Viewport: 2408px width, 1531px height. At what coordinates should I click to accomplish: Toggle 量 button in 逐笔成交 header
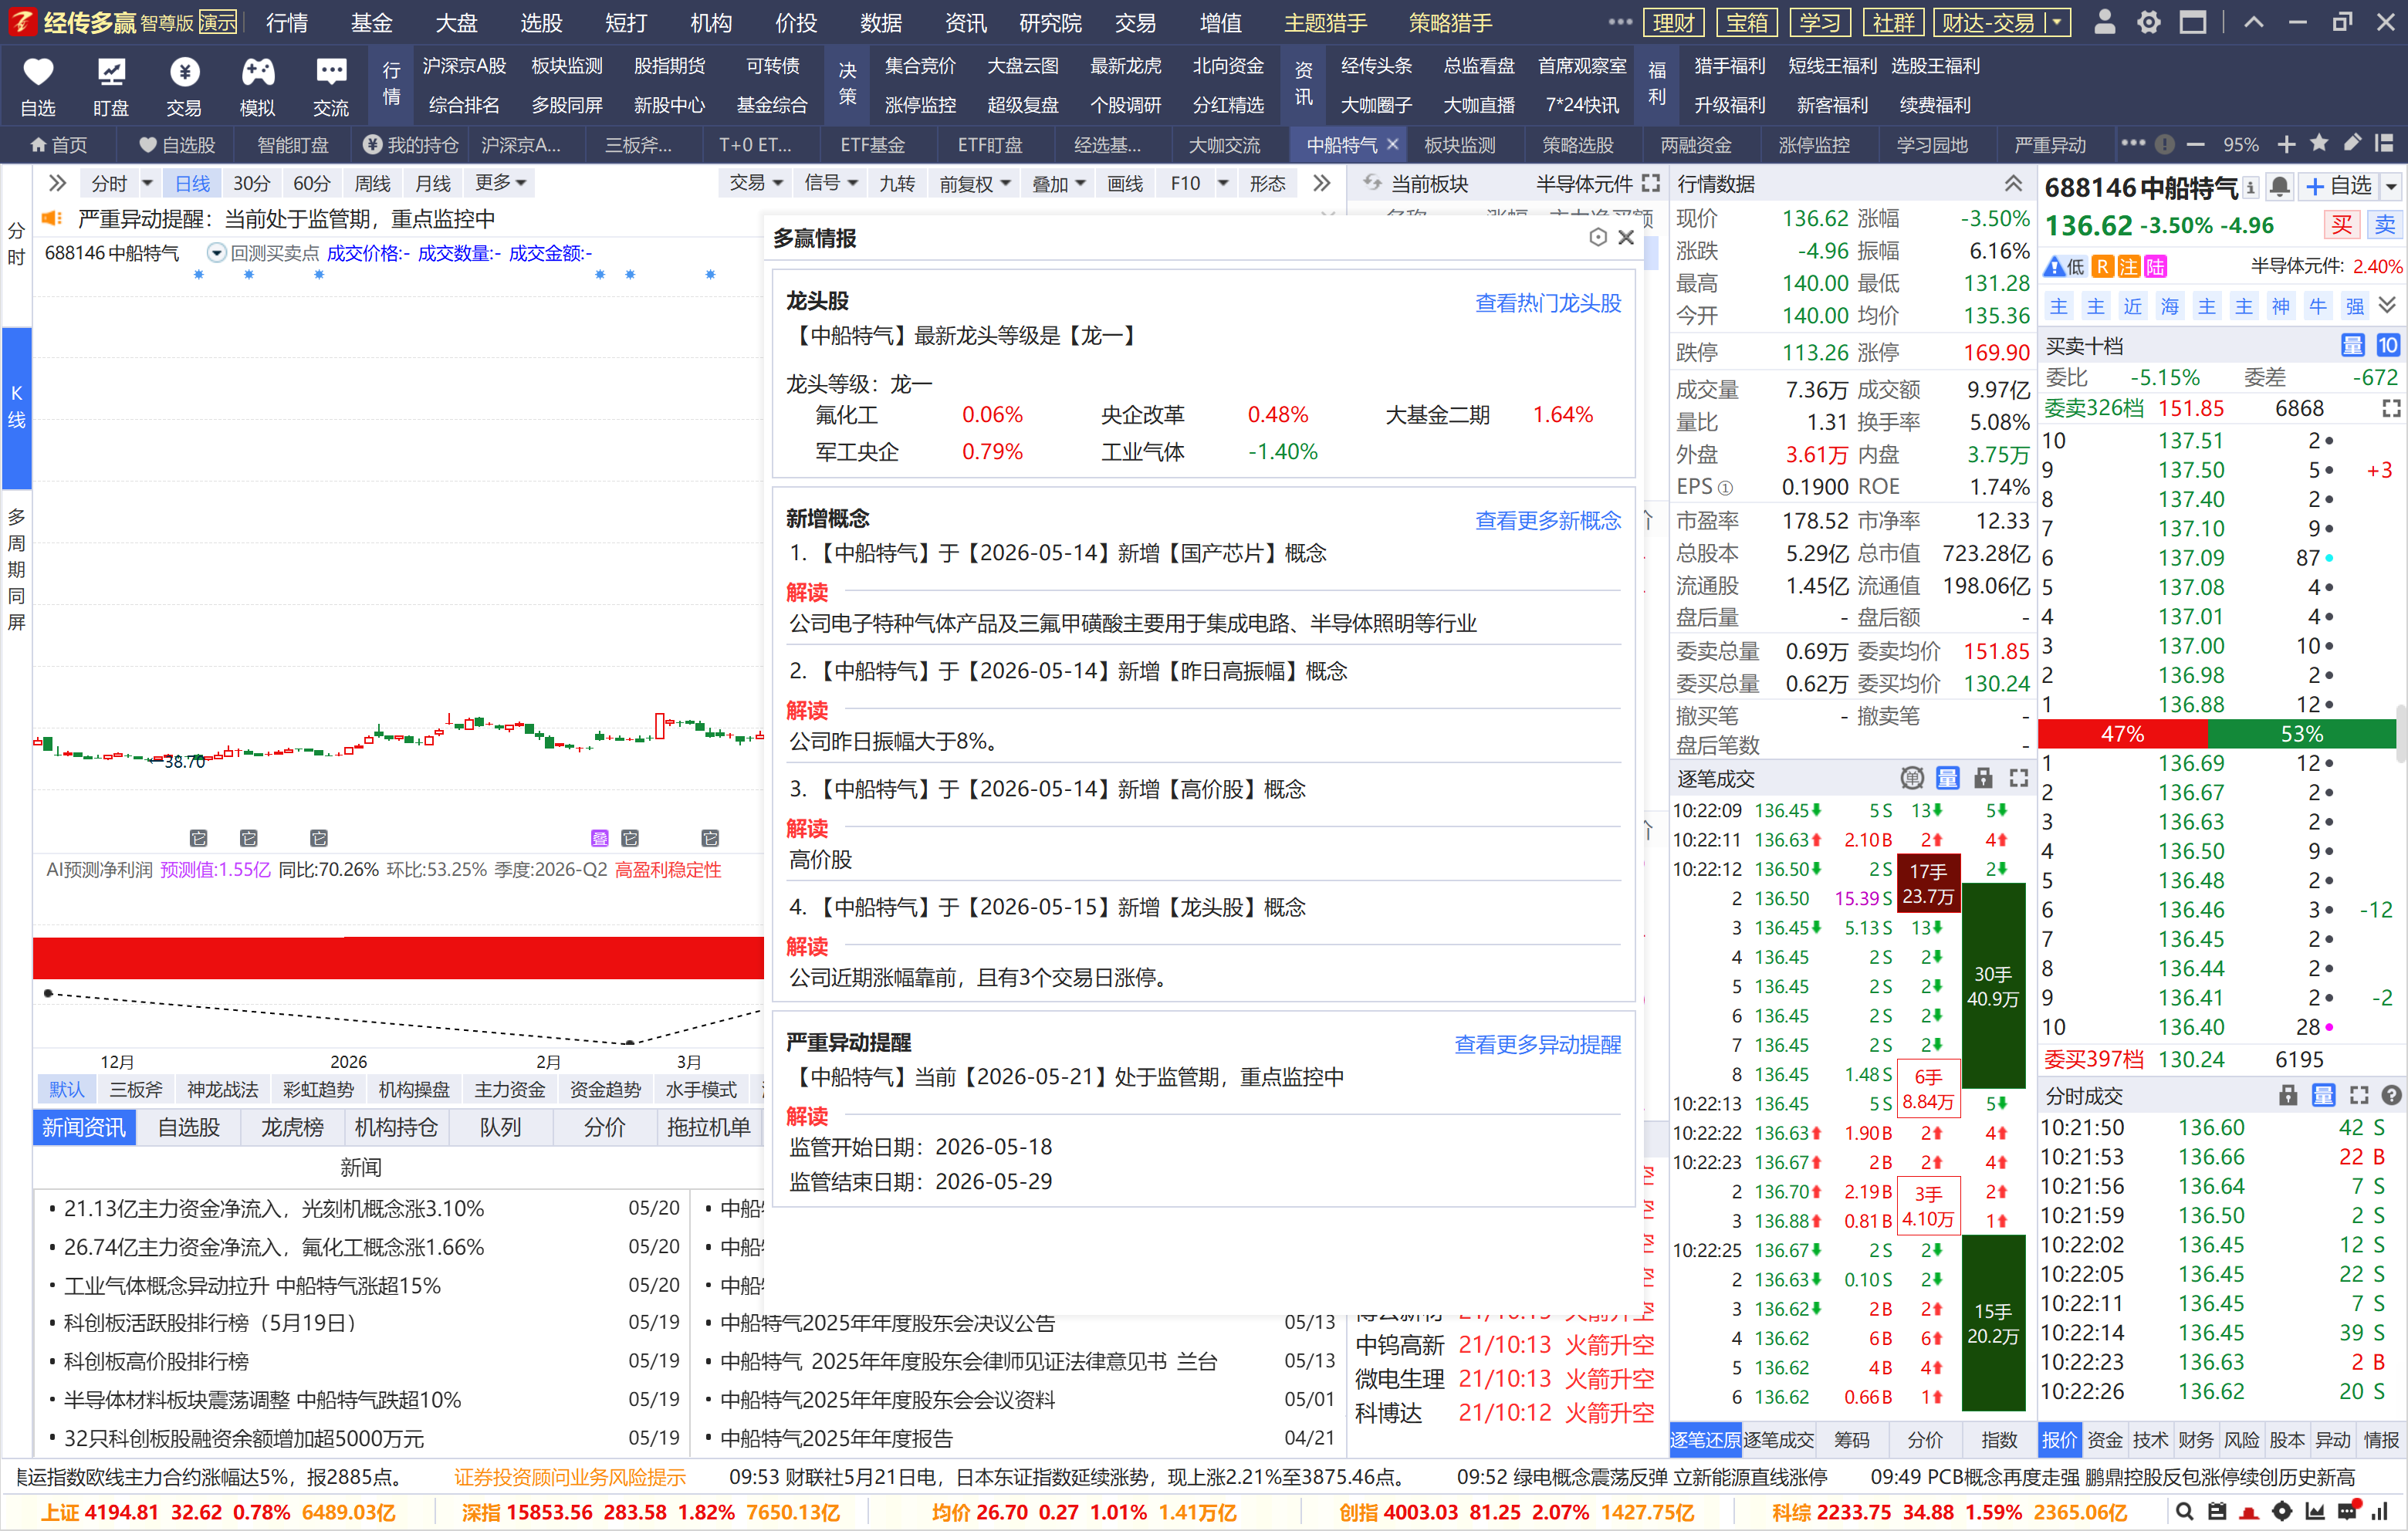point(1947,778)
